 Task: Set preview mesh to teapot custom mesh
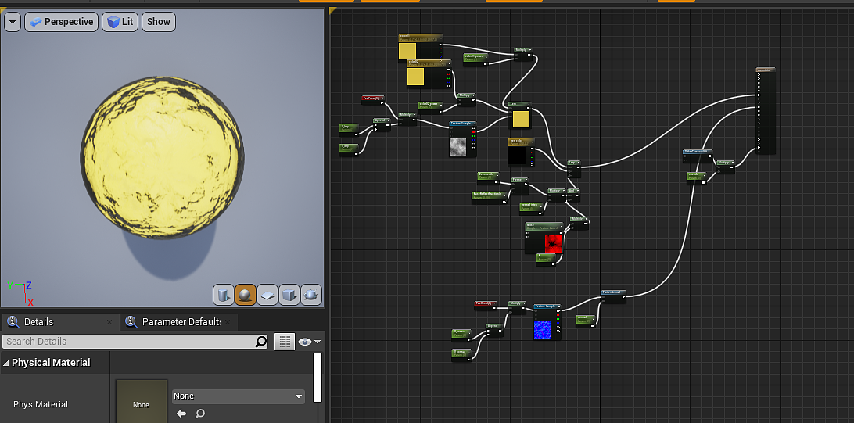(x=311, y=295)
